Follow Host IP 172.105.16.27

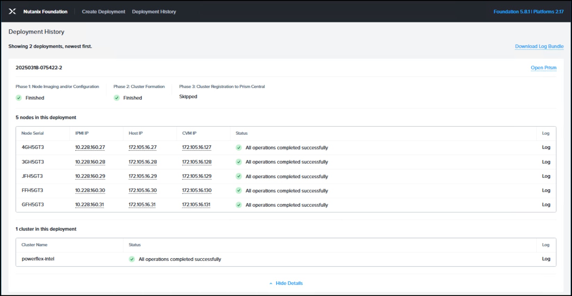tap(143, 147)
